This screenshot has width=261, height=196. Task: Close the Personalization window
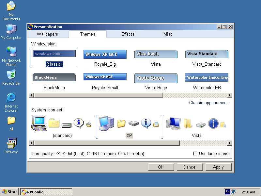pos(230,27)
